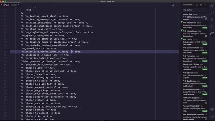The width and height of the screenshot is (215, 121).
Task: Install Format HTML in PHP extension
Action: 205,111
